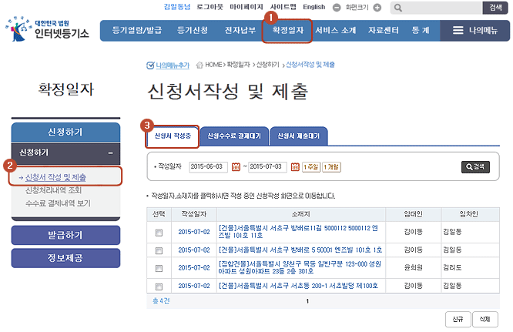The image size is (513, 332).
Task: Select 수수료 결제내역 보기 in the sidebar
Action: click(x=58, y=203)
